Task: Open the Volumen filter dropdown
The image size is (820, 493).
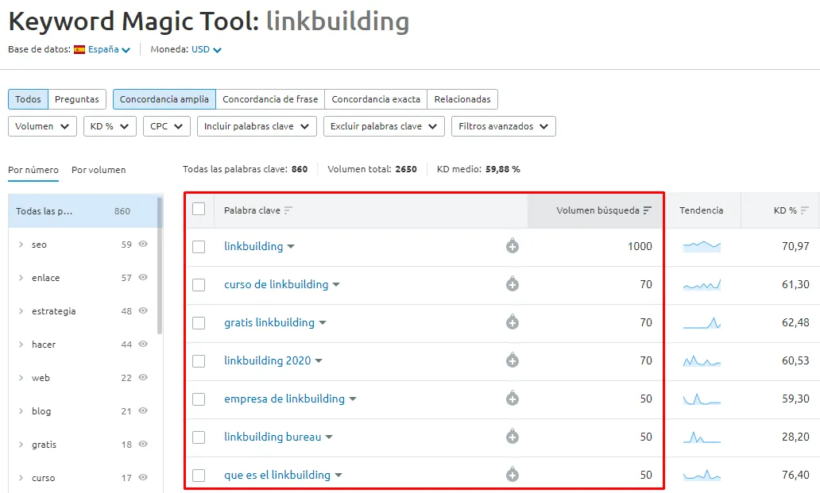Action: click(x=41, y=126)
